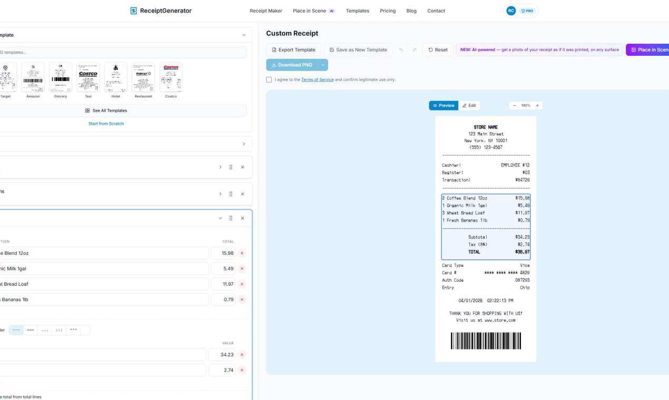This screenshot has height=400, width=669.
Task: Go to the Templates nav item
Action: [x=357, y=11]
